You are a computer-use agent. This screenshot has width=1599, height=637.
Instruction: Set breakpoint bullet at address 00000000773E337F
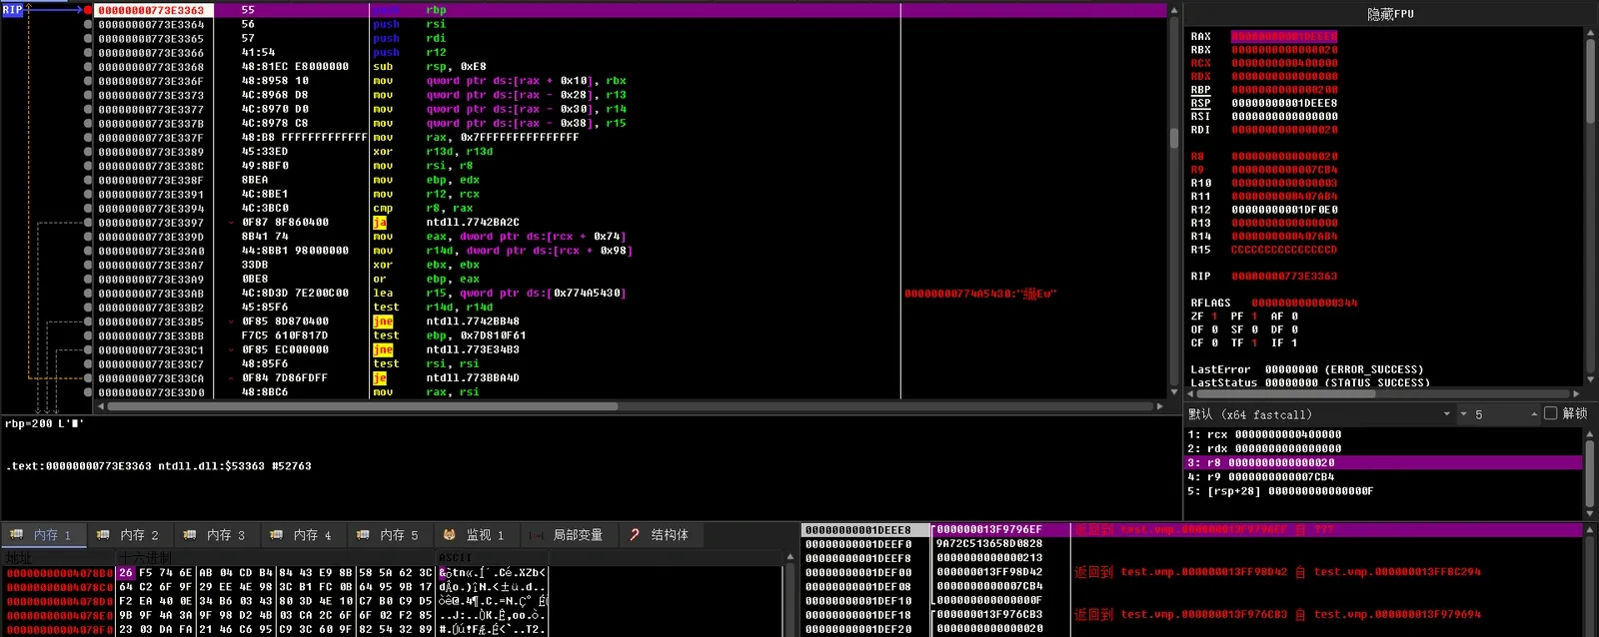point(88,138)
